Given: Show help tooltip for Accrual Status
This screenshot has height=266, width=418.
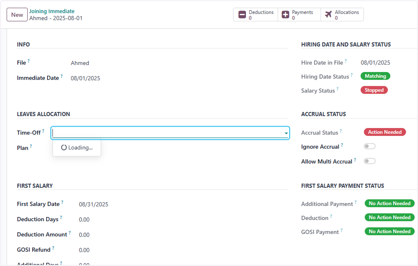Looking at the screenshot, I should tap(341, 131).
